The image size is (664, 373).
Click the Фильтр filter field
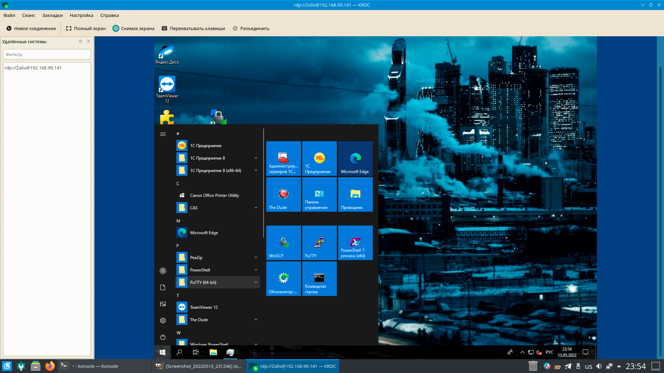47,54
